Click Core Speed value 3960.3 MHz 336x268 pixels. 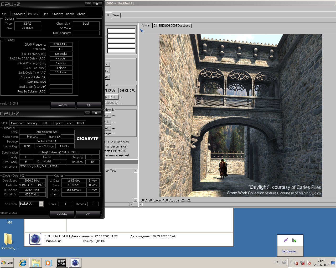pos(32,181)
